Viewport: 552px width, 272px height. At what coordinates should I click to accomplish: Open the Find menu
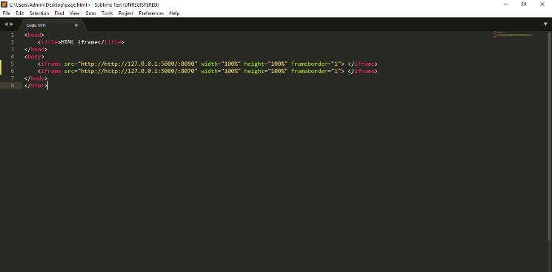[59, 13]
